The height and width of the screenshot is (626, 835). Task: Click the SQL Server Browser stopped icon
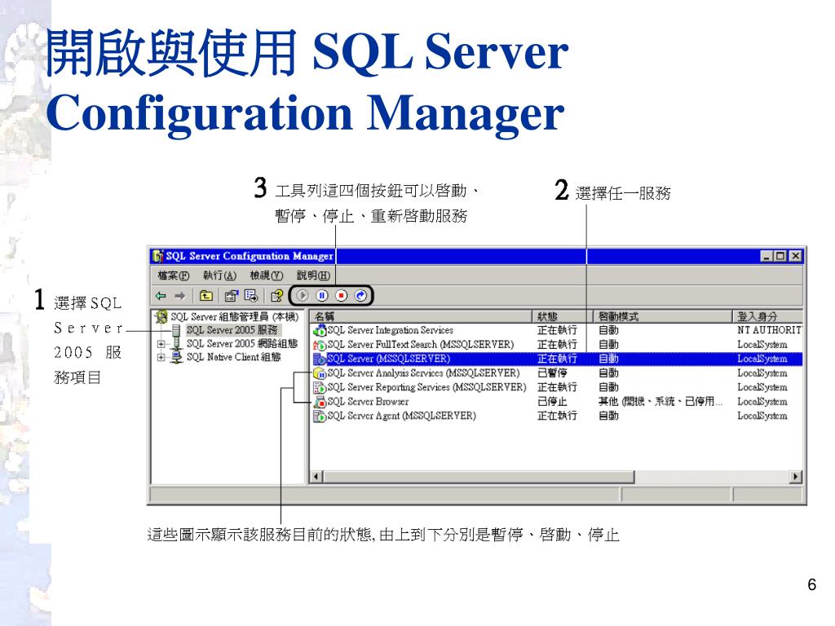(x=320, y=402)
